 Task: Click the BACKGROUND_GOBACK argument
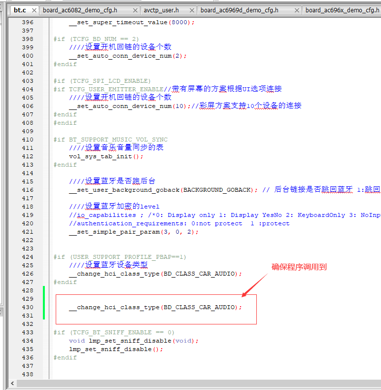[217, 190]
